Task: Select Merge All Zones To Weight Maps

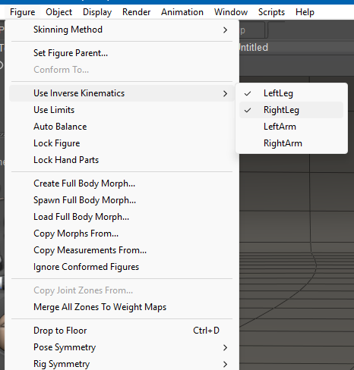Action: coord(122,307)
